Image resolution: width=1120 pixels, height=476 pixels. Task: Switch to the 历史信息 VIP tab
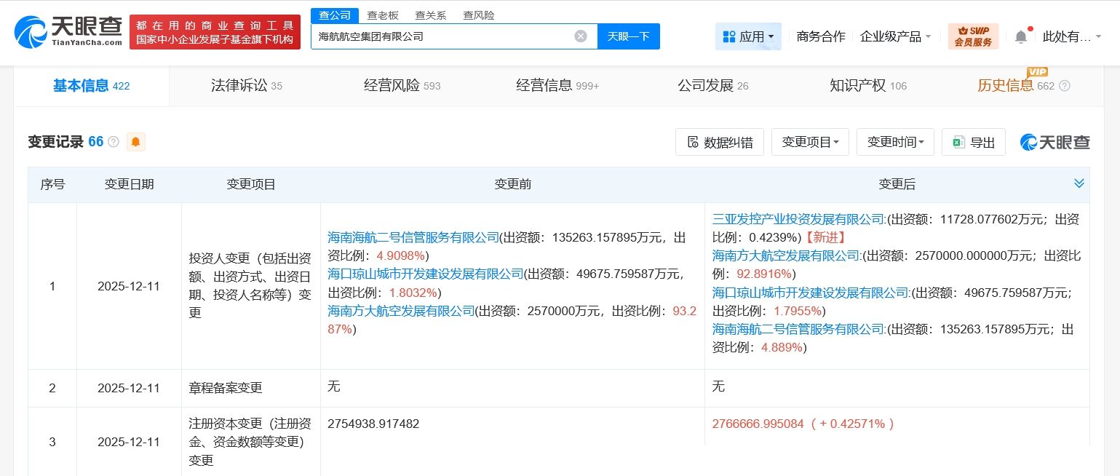point(1015,86)
